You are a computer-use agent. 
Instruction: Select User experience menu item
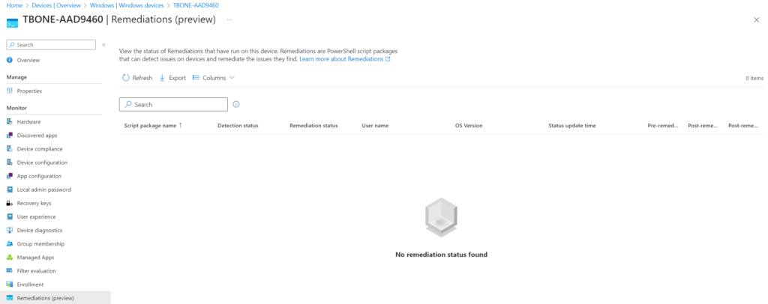36,216
